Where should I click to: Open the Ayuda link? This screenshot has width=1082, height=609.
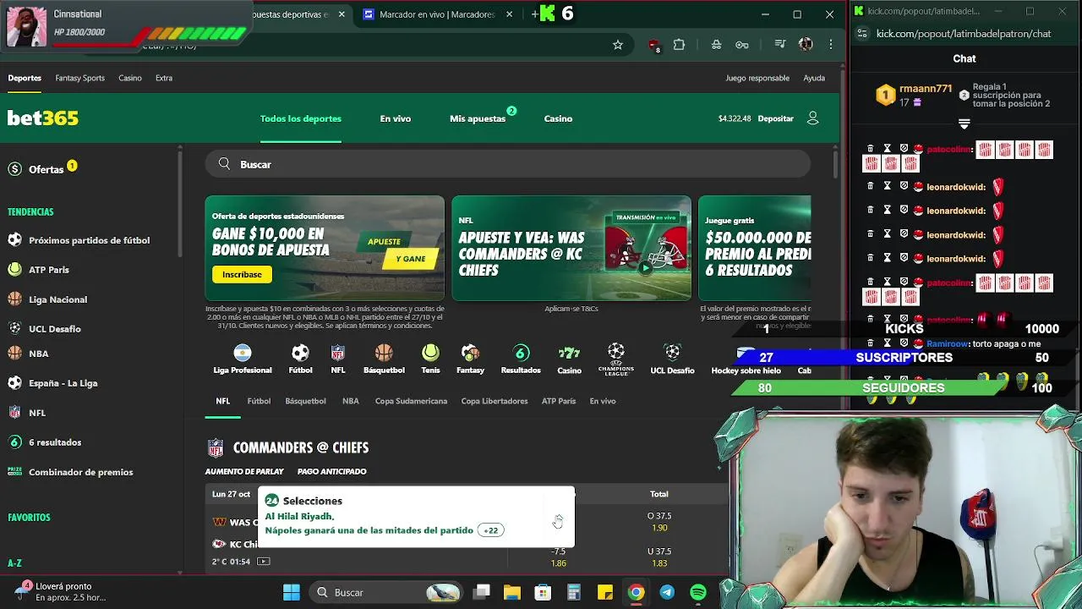(x=814, y=78)
